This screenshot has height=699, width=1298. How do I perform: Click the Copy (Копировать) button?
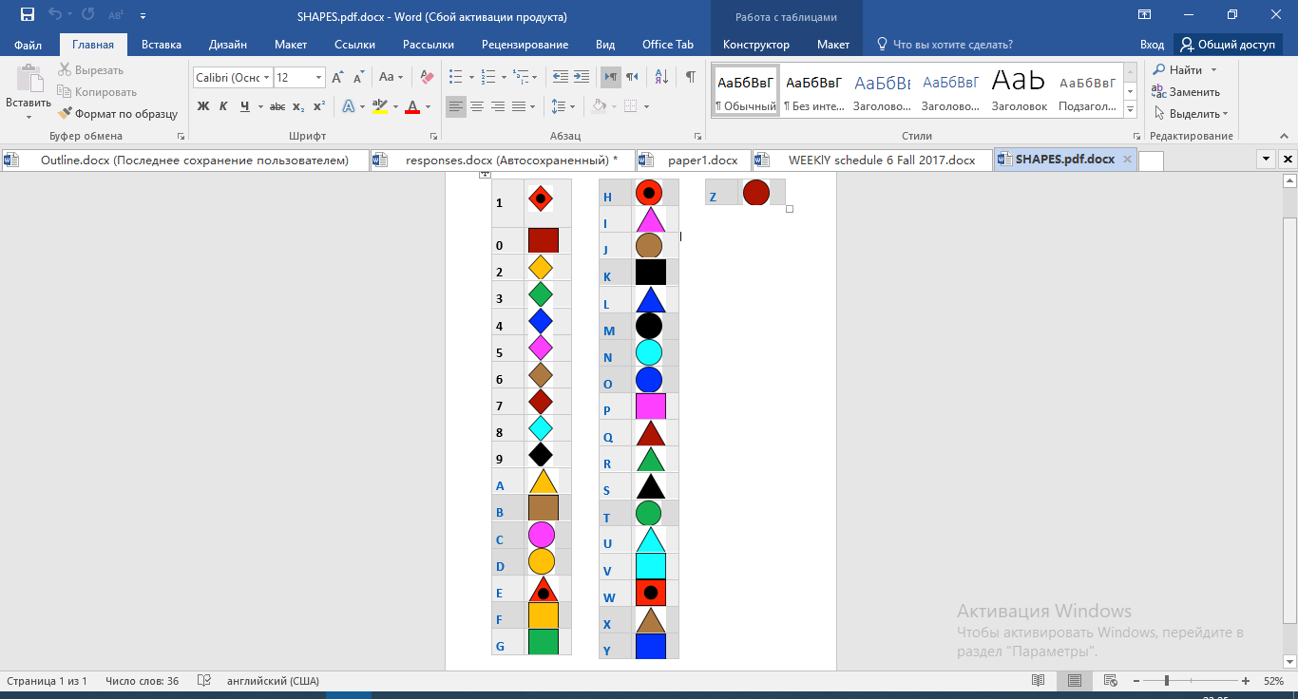tap(97, 92)
